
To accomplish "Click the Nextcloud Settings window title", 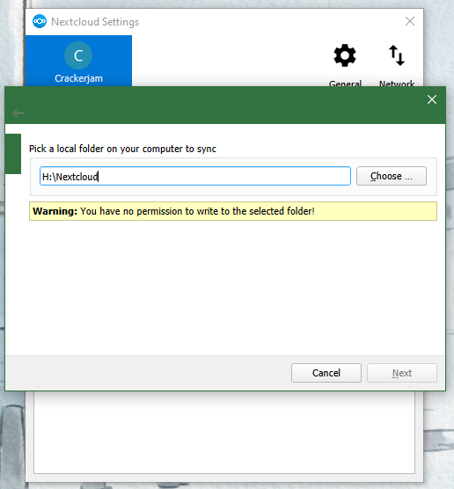I will tap(95, 22).
